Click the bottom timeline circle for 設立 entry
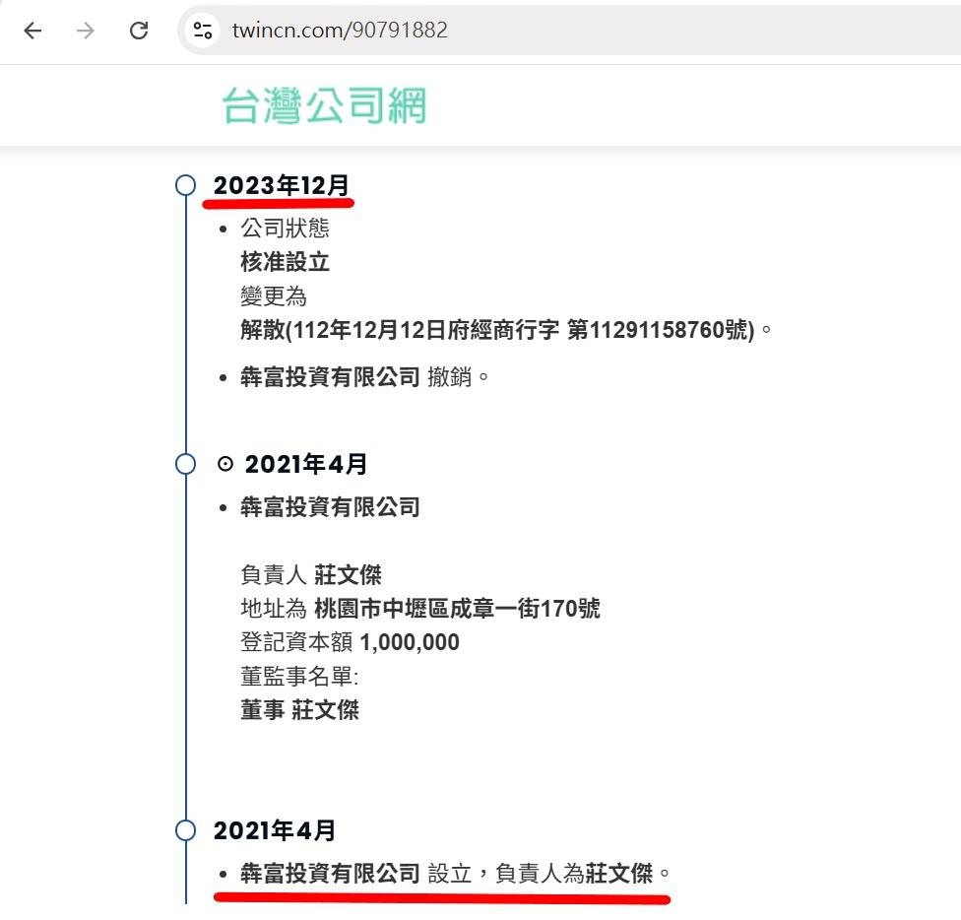Viewport: 961px width, 920px height. coord(185,830)
